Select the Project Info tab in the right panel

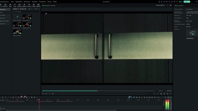[x=179, y=6]
